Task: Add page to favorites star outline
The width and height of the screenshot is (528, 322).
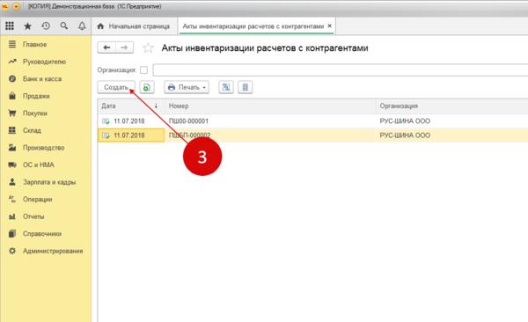Action: click(148, 48)
